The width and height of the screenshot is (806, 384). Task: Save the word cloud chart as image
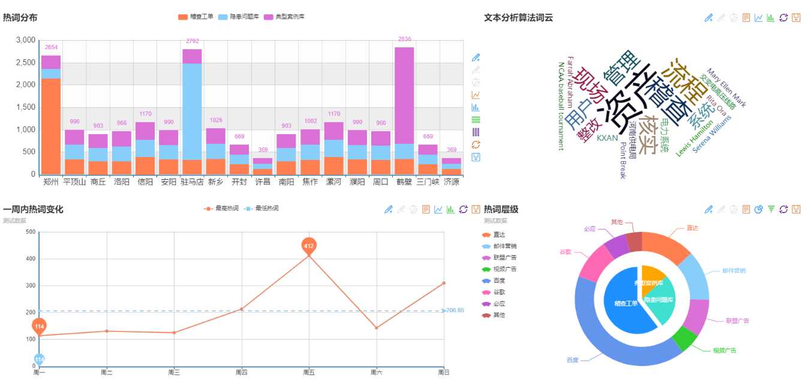[x=796, y=17]
